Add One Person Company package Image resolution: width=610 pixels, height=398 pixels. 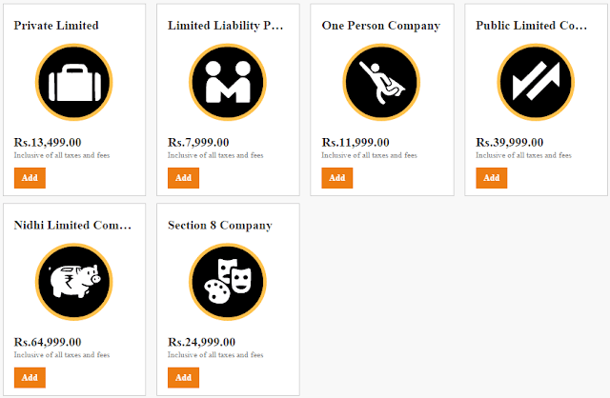click(x=336, y=178)
